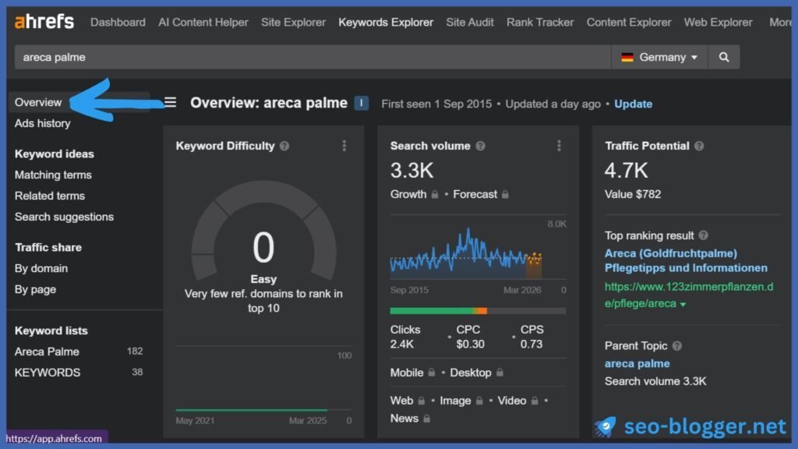
Task: Click the lock icon next to Image
Action: pos(479,401)
